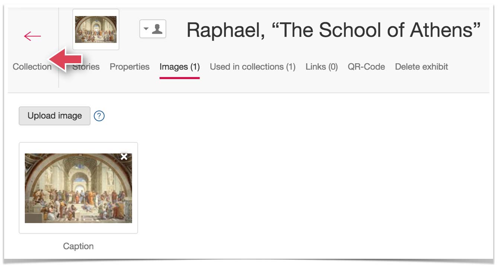
Task: Remove the uploaded image with the X icon
Action: [124, 157]
